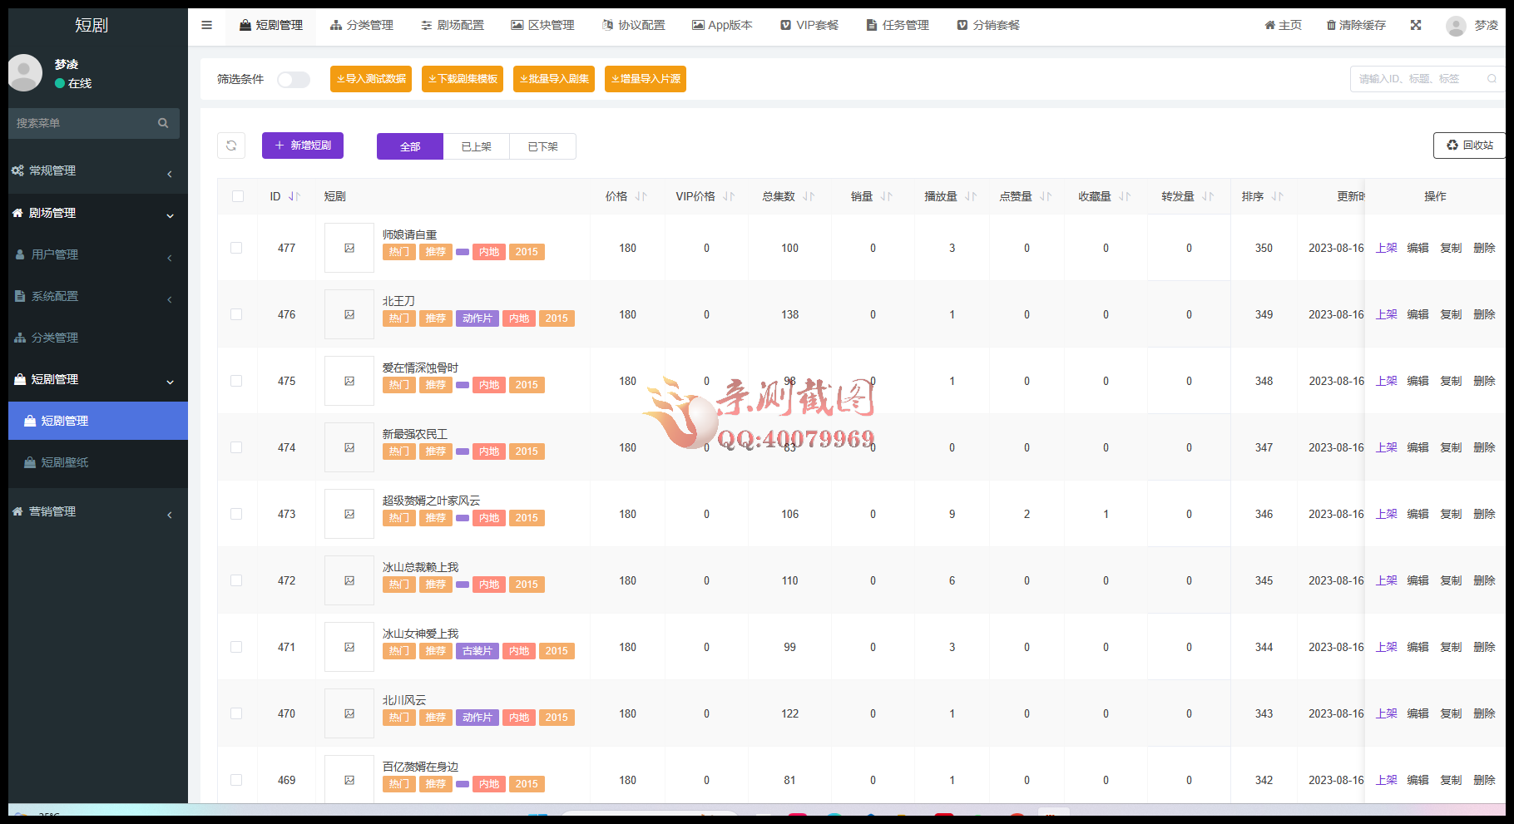Check the checkbox for row 475
The width and height of the screenshot is (1514, 824).
pyautogui.click(x=236, y=381)
